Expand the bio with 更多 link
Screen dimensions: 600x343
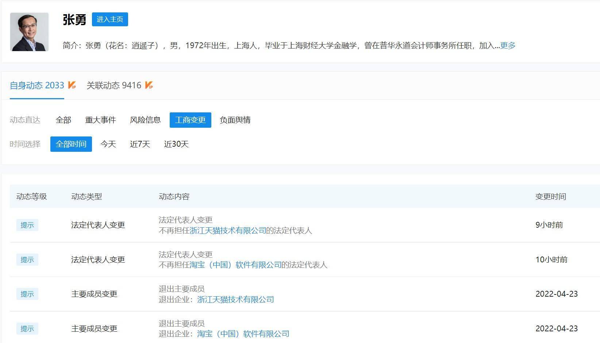(508, 46)
